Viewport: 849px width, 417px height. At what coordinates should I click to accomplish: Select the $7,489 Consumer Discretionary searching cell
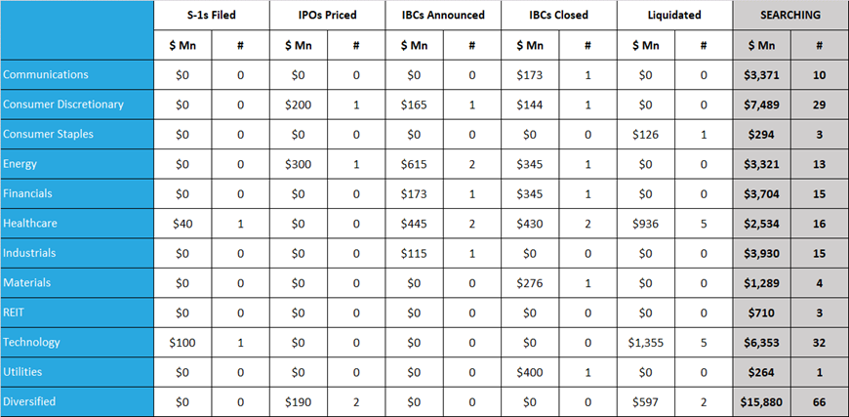coord(761,104)
